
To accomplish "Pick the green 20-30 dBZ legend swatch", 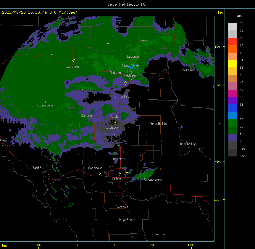I will [x=233, y=123].
